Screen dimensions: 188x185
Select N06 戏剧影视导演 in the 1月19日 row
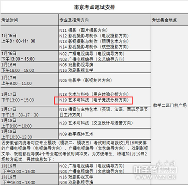coord(76,182)
